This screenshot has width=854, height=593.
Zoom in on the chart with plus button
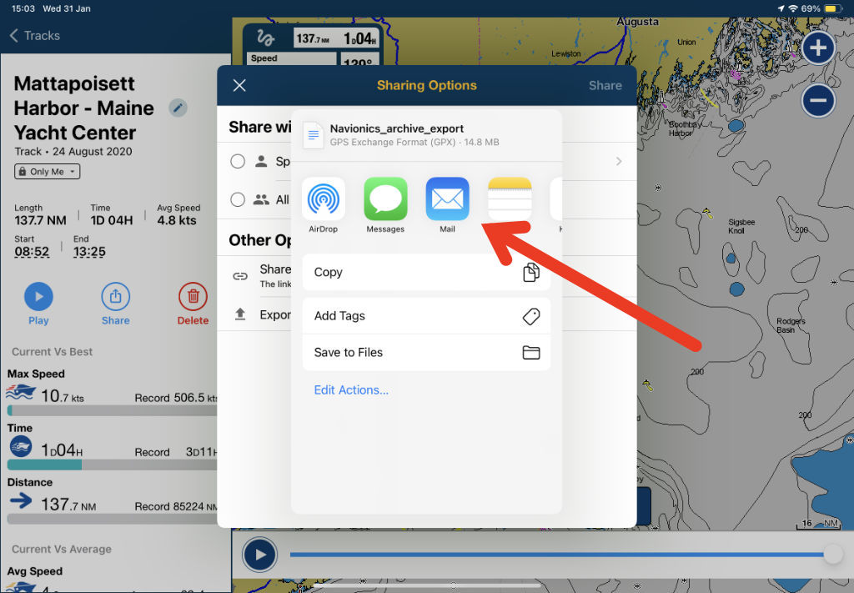817,48
